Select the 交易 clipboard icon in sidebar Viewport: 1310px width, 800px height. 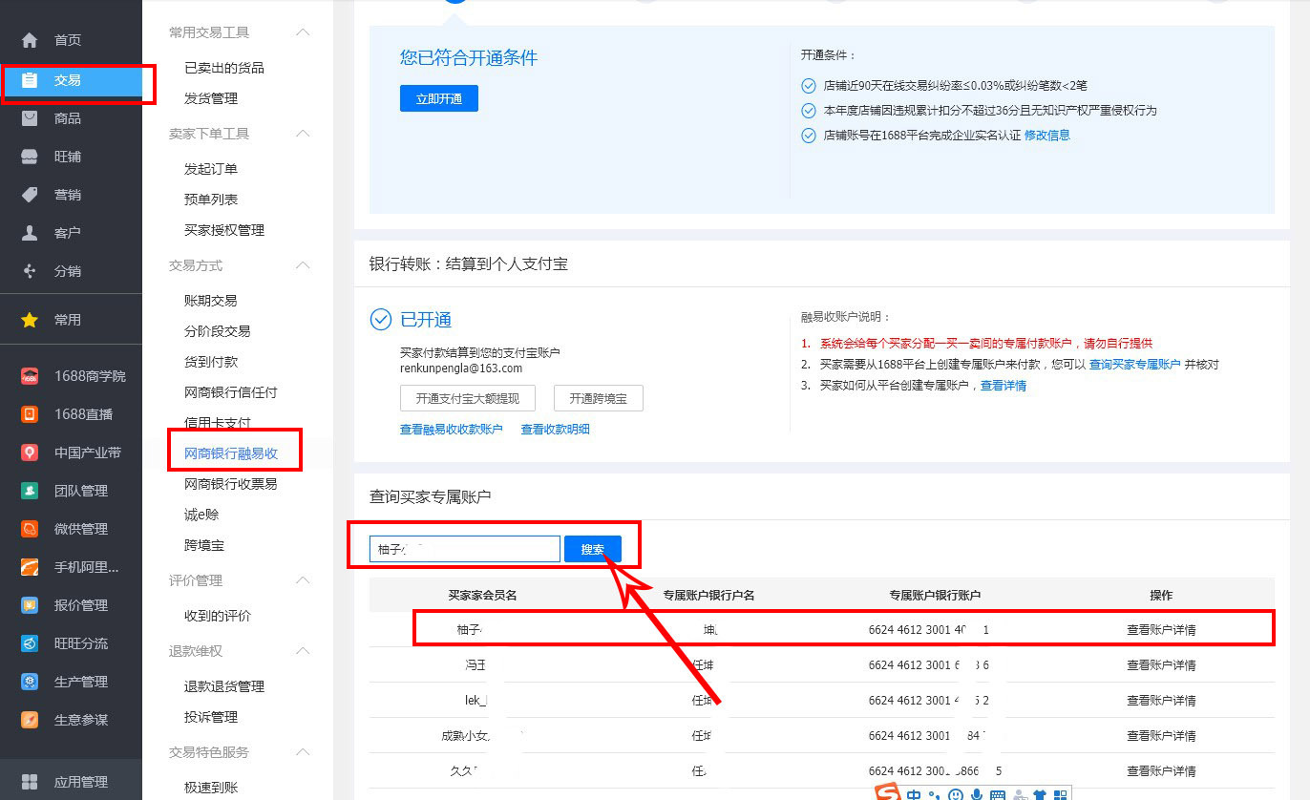[30, 80]
